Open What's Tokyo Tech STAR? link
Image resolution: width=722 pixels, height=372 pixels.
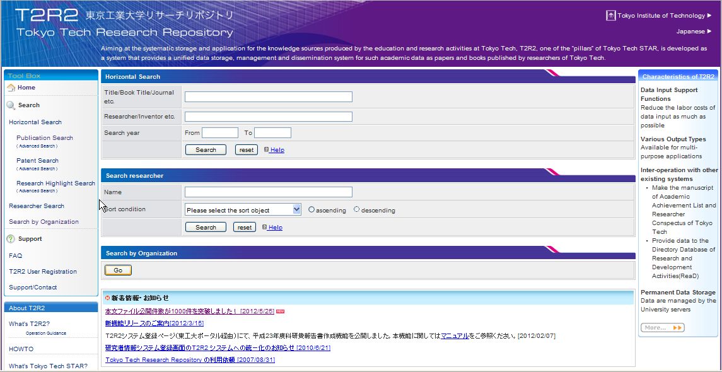click(x=48, y=366)
